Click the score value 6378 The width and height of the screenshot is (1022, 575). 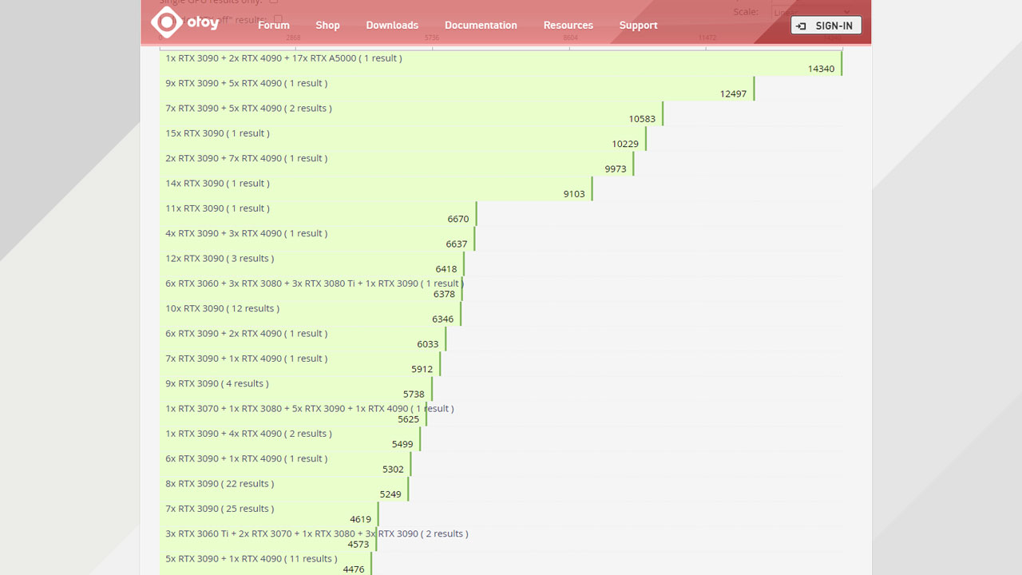(x=444, y=294)
